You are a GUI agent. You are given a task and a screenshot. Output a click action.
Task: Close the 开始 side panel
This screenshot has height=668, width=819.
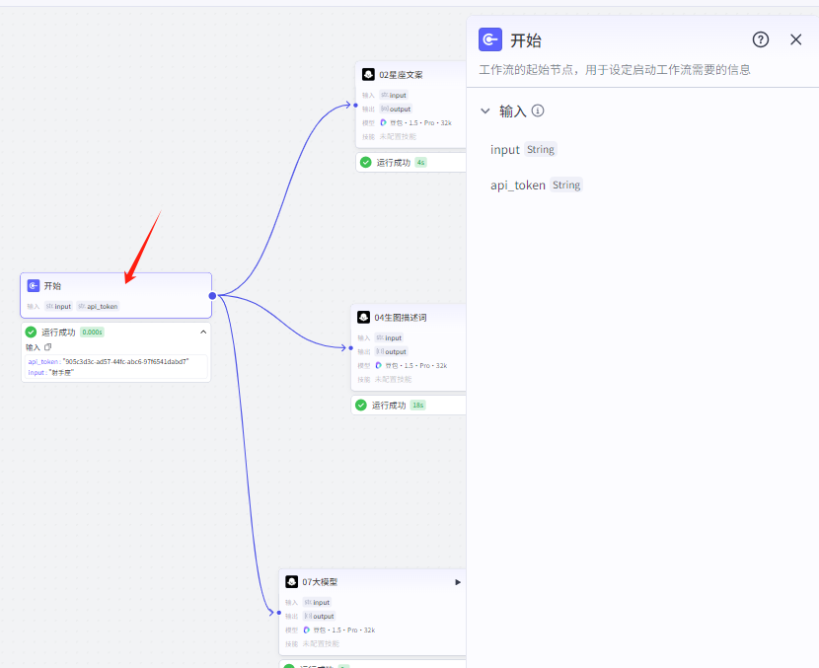pyautogui.click(x=795, y=39)
